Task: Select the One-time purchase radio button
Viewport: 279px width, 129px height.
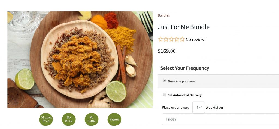Action: point(165,81)
